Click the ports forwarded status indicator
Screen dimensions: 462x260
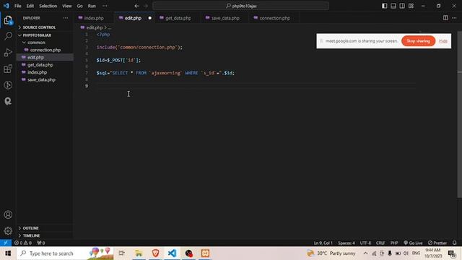41,243
